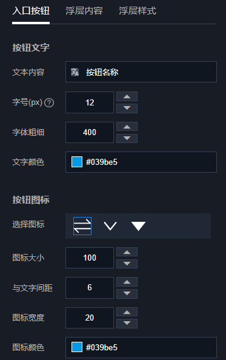
Task: Increase 字号 font size with up arrow
Action: [127, 96]
